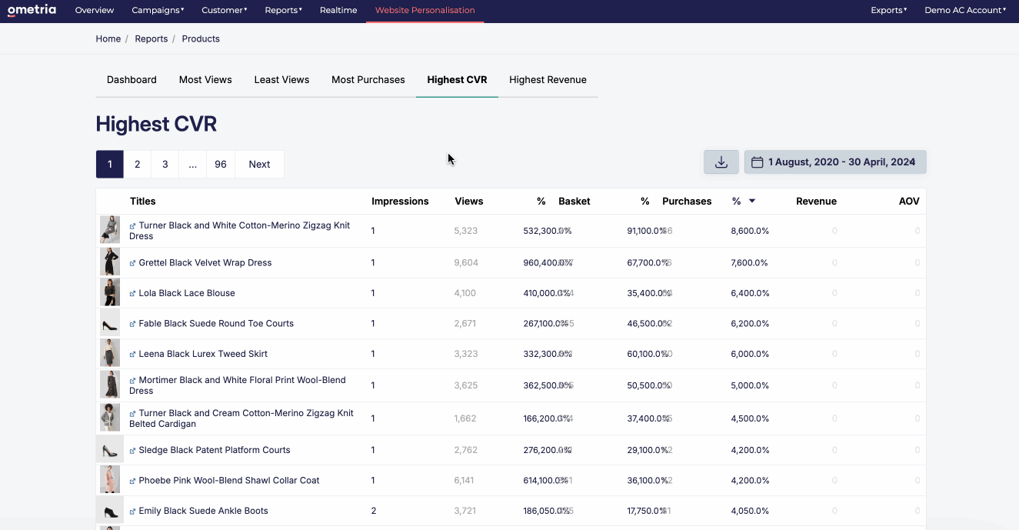Open Demo AC Account menu
The width and height of the screenshot is (1019, 530).
[965, 10]
